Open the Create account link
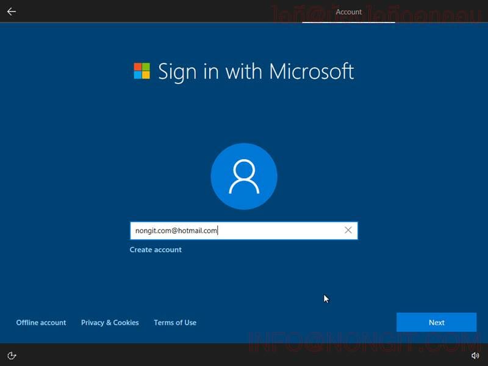Image resolution: width=488 pixels, height=366 pixels. point(156,249)
